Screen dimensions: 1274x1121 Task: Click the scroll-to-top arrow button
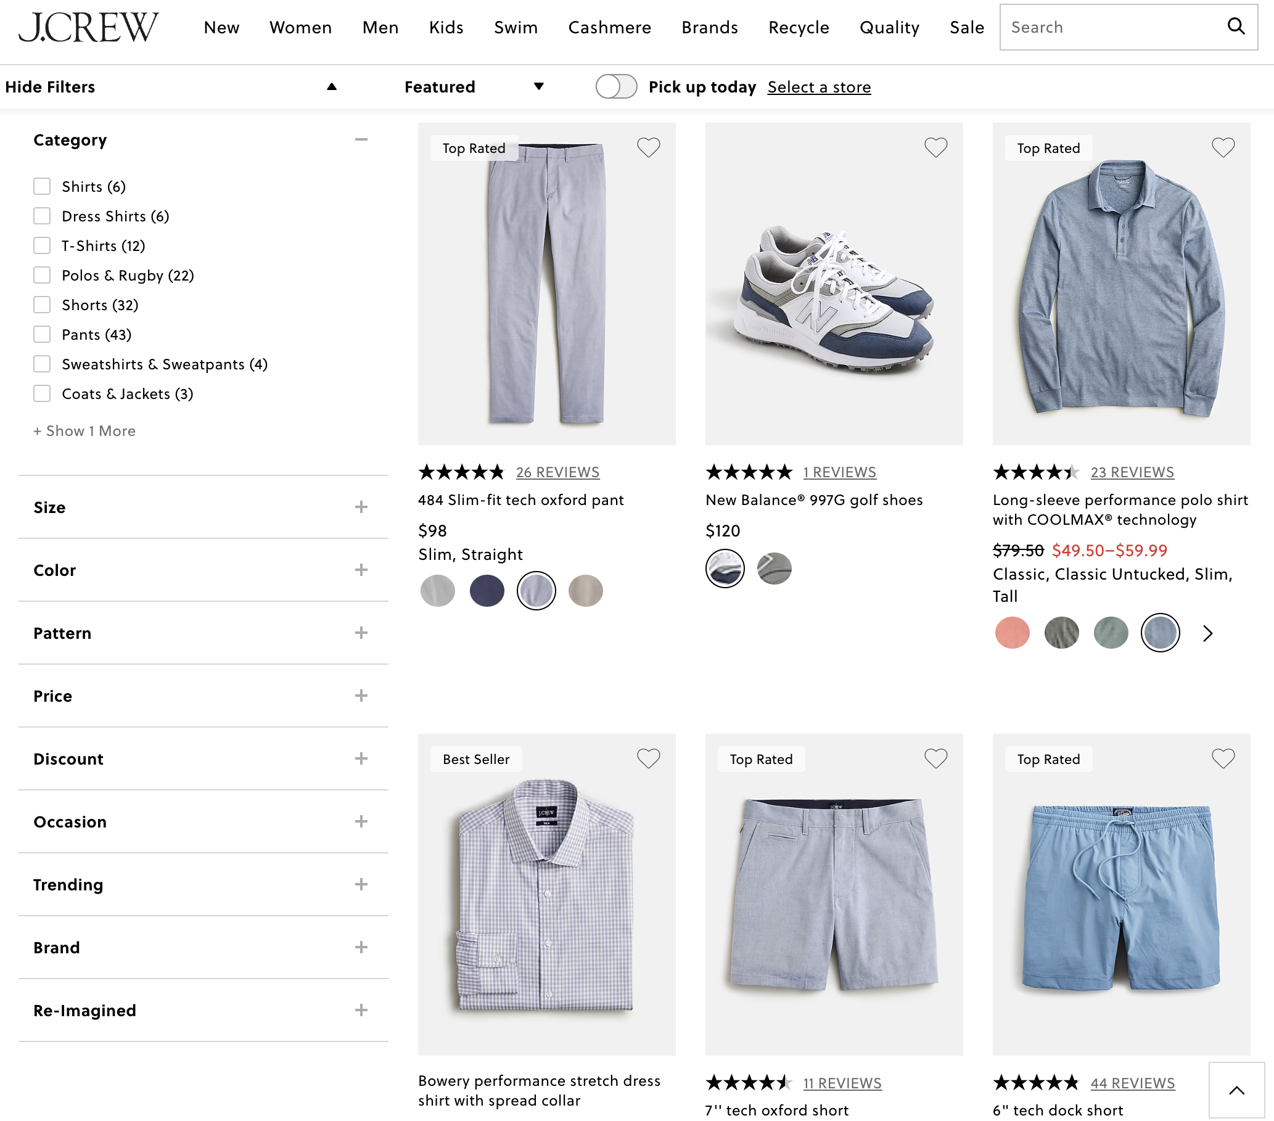click(1236, 1091)
